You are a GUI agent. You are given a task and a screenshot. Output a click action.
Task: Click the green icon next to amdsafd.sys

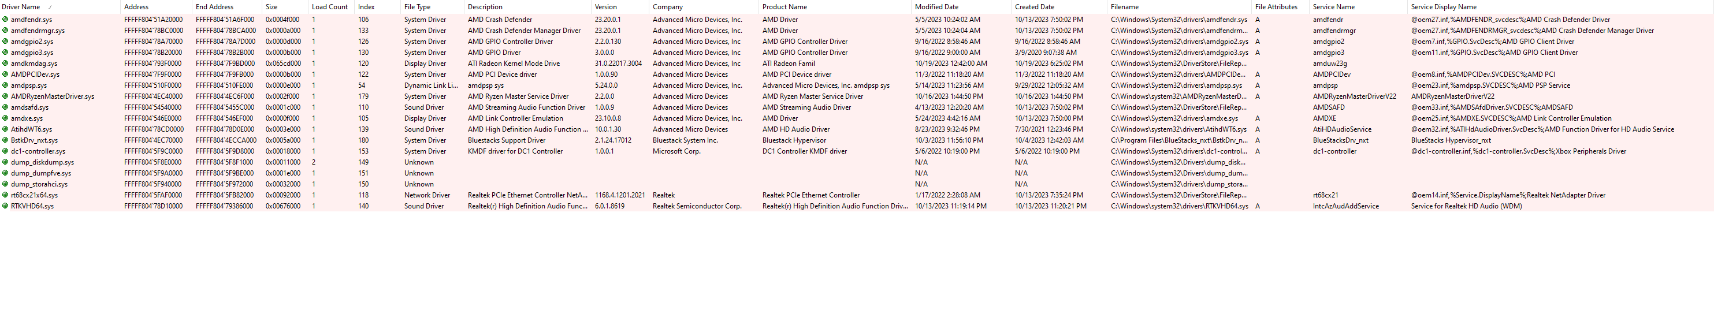5,107
